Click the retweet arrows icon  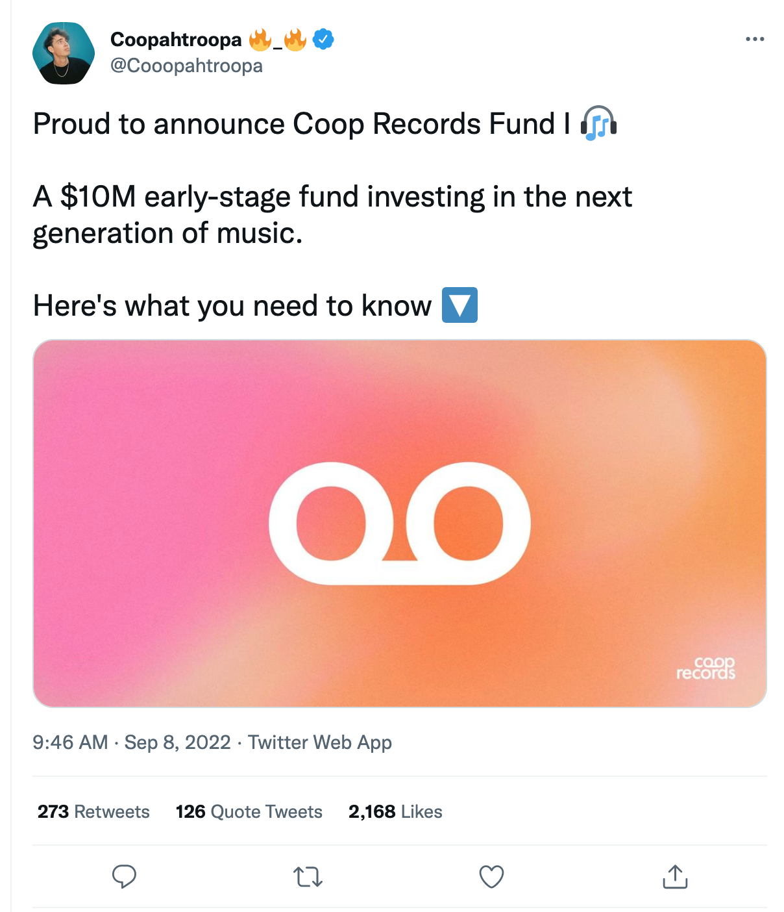pyautogui.click(x=308, y=877)
